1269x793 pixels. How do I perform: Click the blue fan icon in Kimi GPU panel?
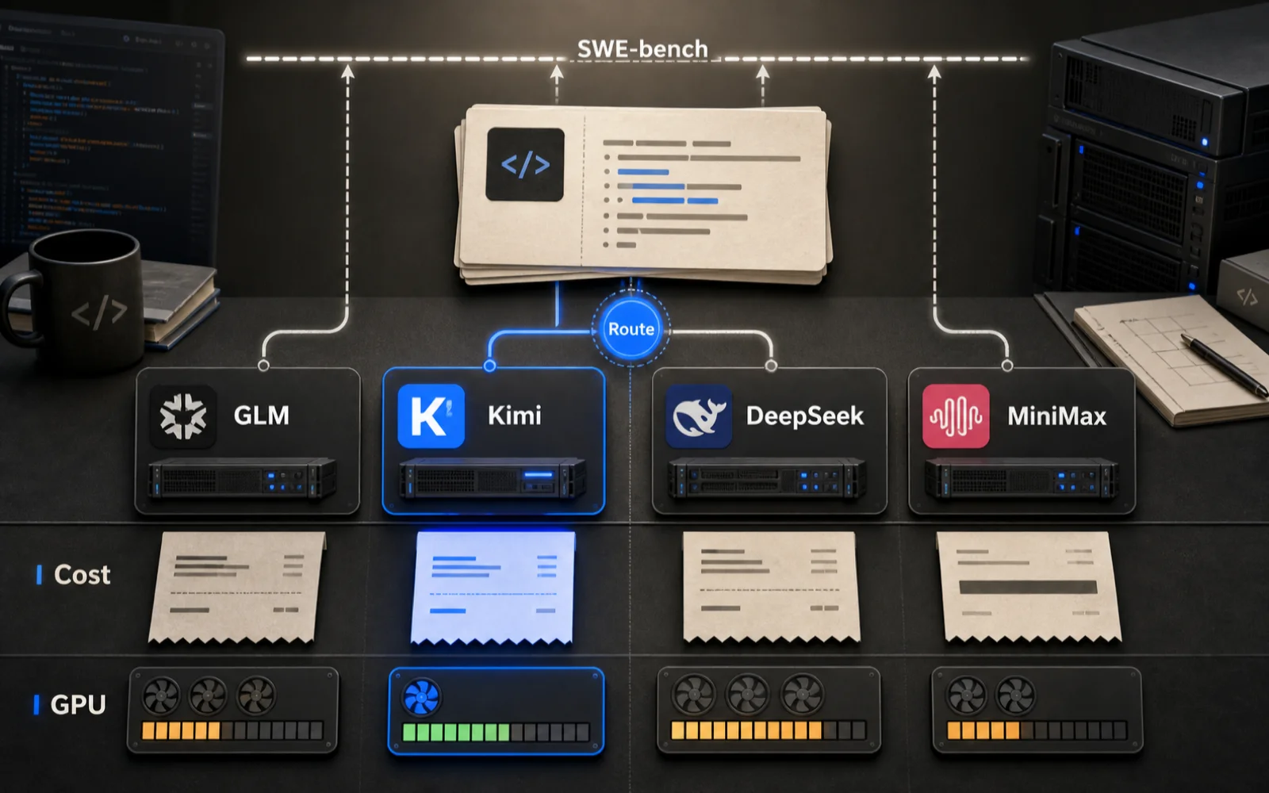pos(421,698)
